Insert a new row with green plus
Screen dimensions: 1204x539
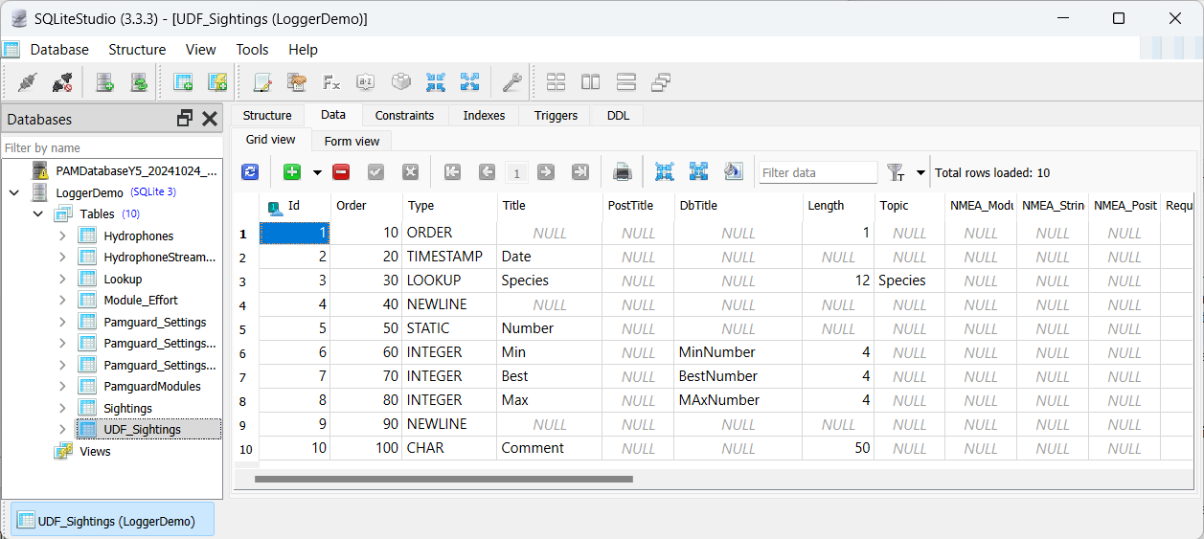292,172
